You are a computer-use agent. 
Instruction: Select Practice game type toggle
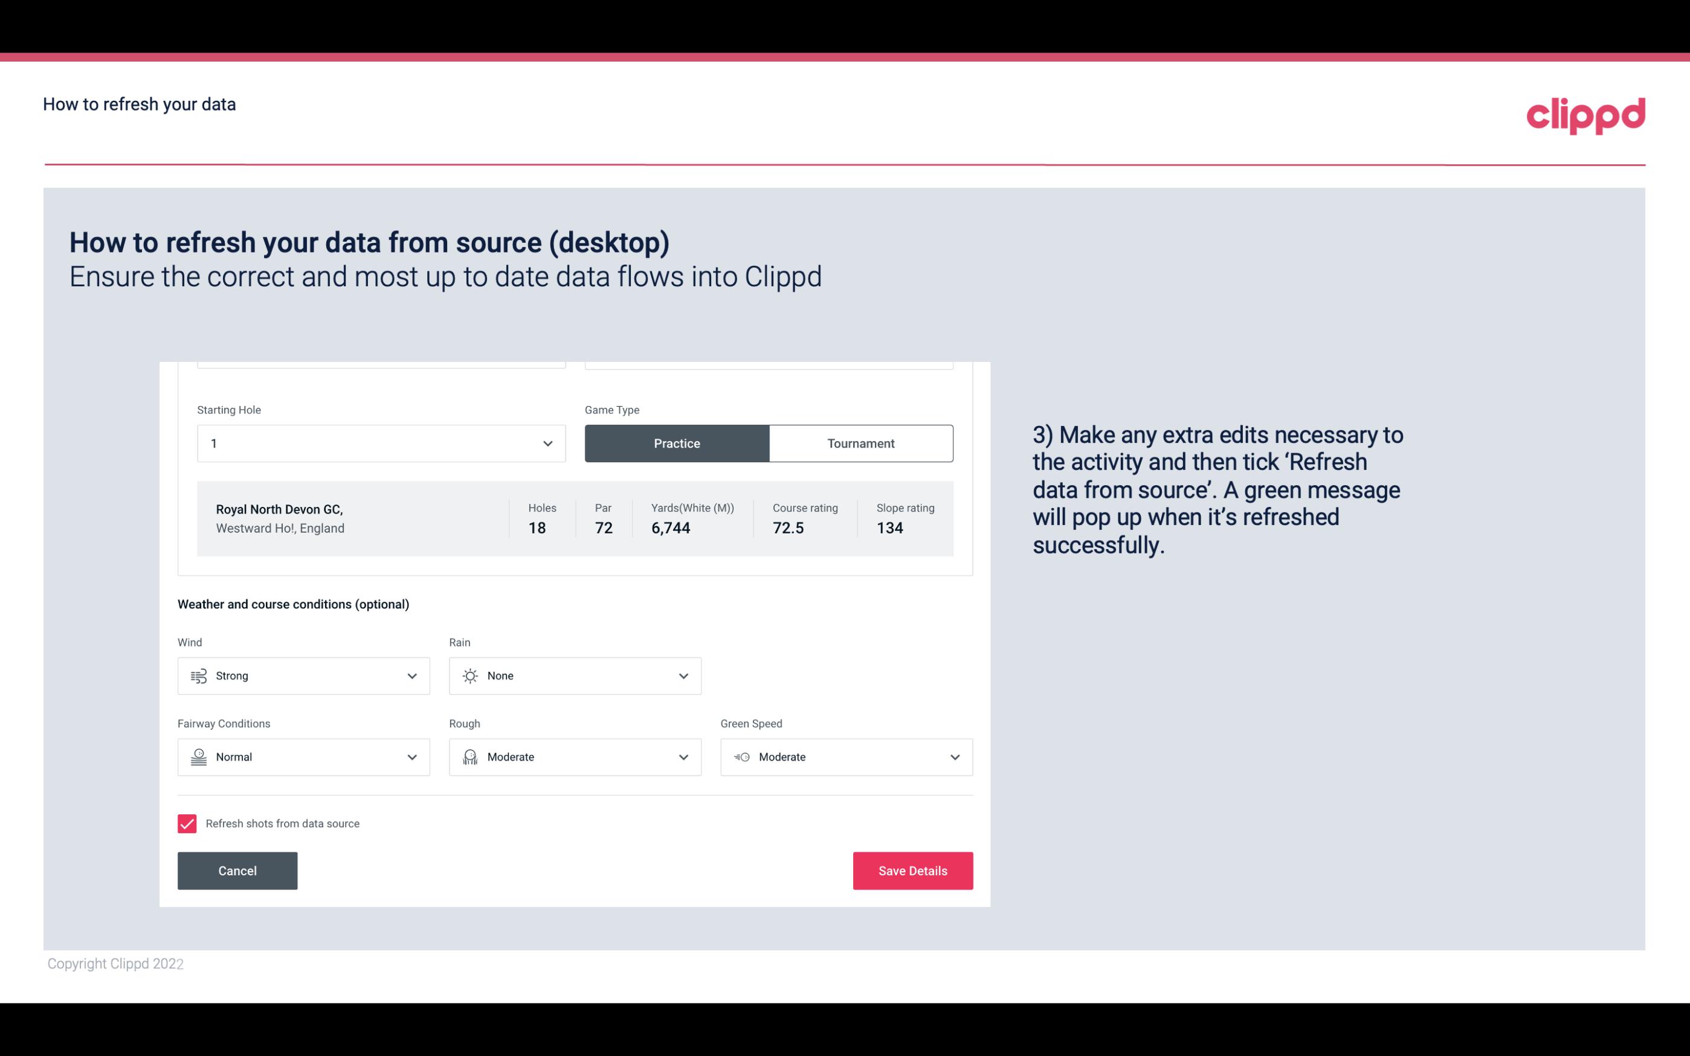(x=677, y=443)
